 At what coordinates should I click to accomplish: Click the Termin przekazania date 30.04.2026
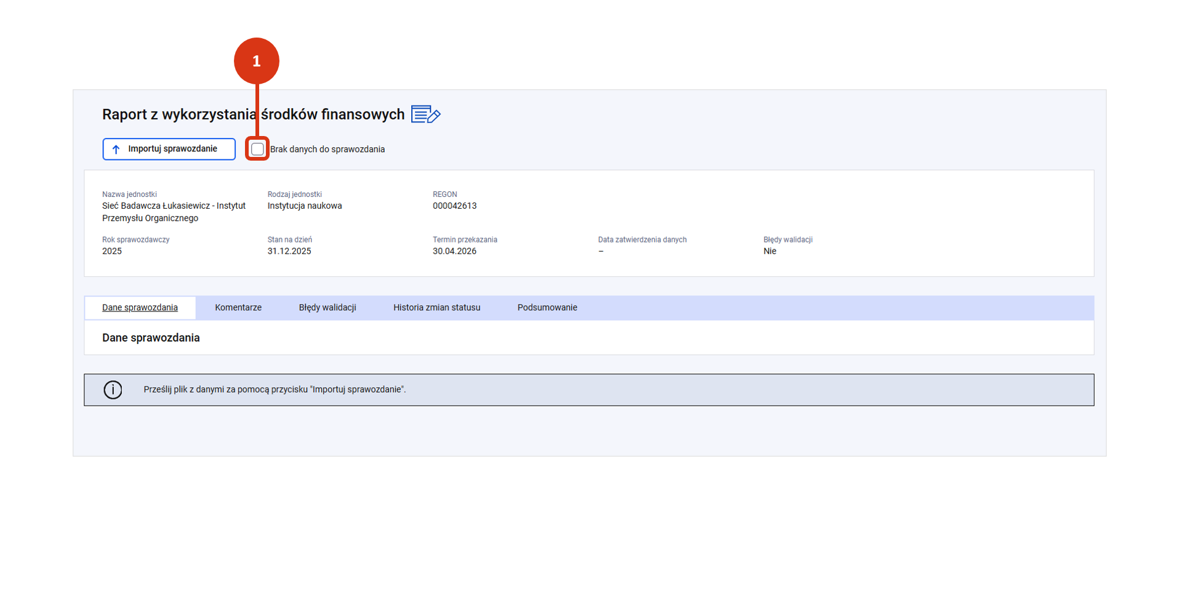[x=454, y=251]
